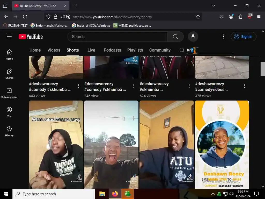Open the Windows Start menu

[x=6, y=194]
